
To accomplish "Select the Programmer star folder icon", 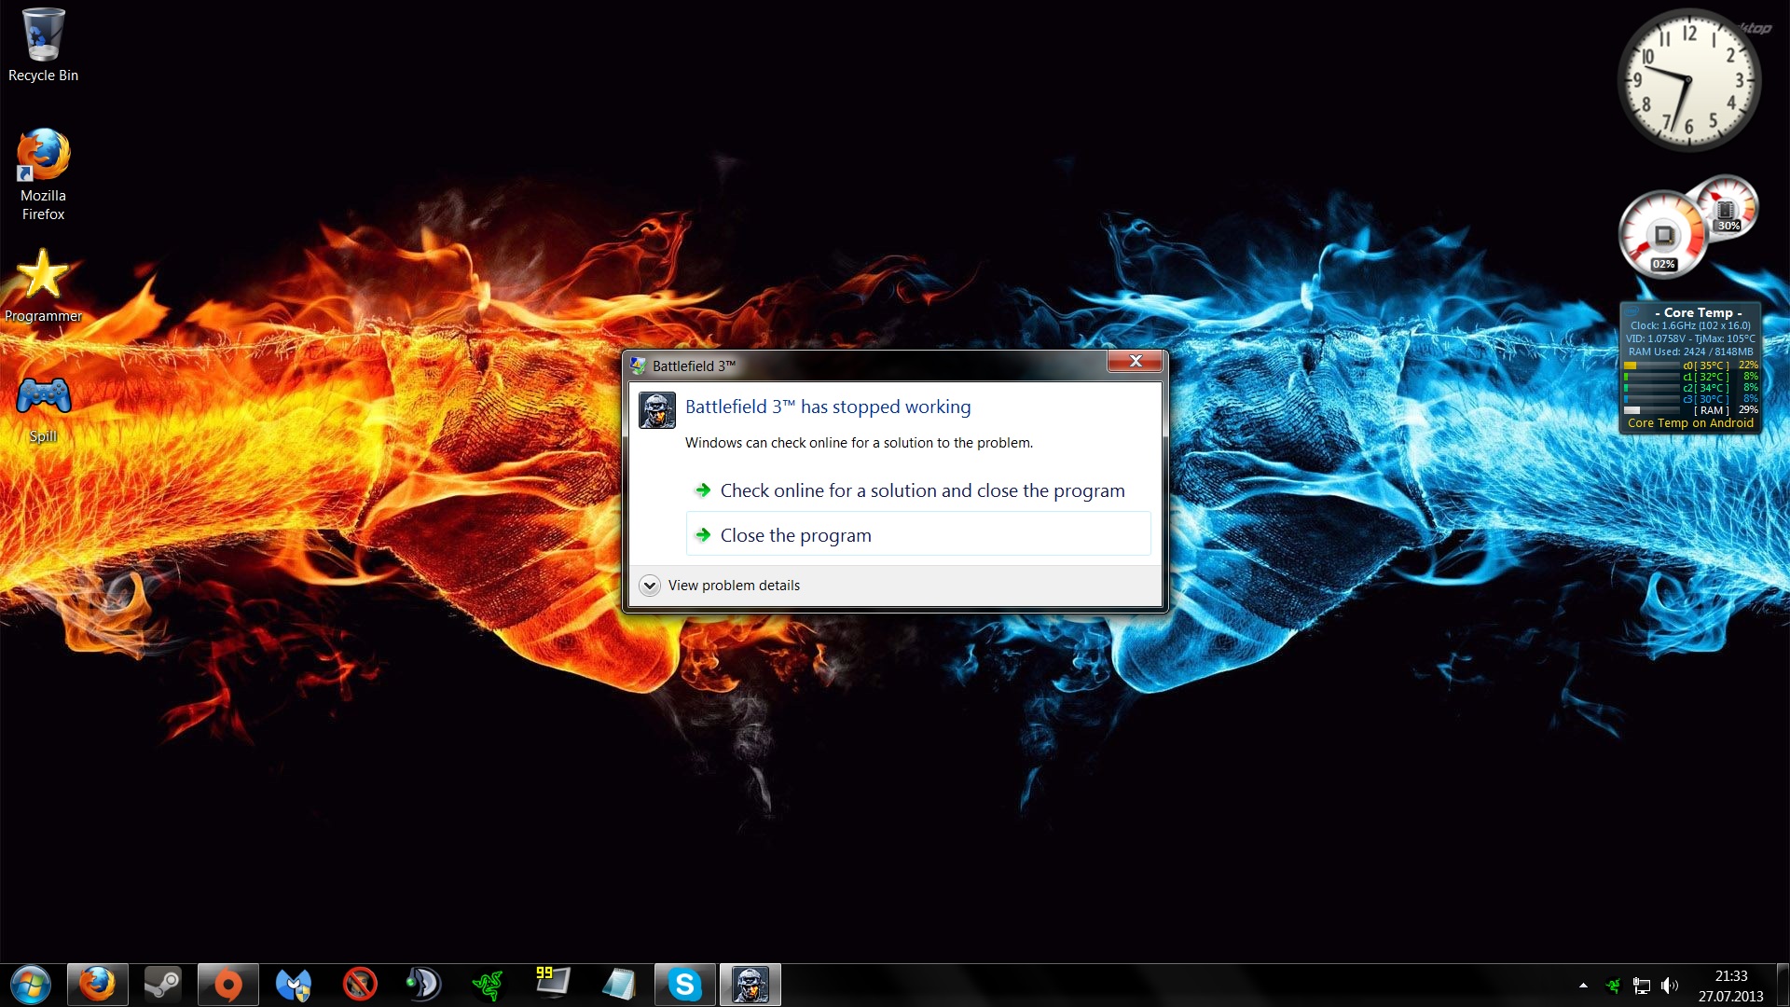I will point(43,285).
